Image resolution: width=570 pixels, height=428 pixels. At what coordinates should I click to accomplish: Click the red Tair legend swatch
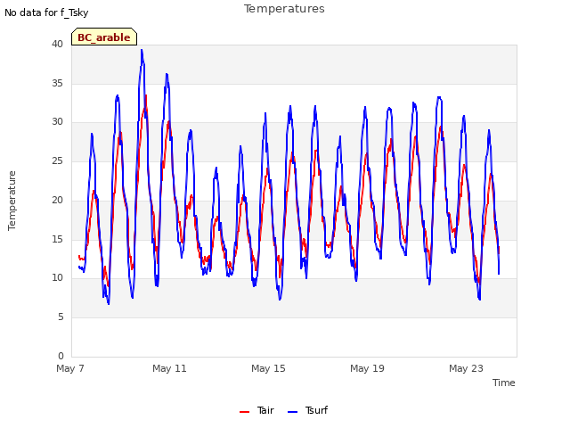pyautogui.click(x=244, y=412)
